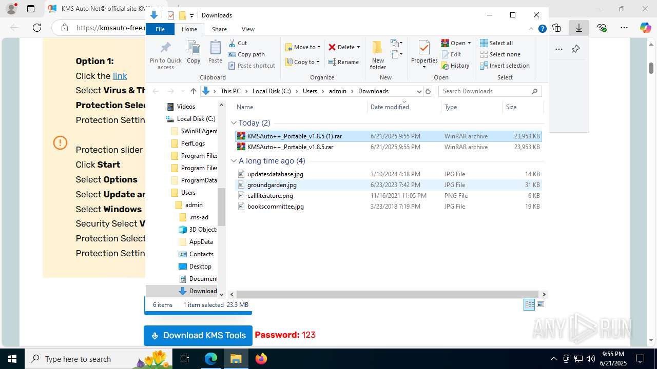Select PerfLogs folder in tree
This screenshot has width=657, height=369.
click(193, 143)
